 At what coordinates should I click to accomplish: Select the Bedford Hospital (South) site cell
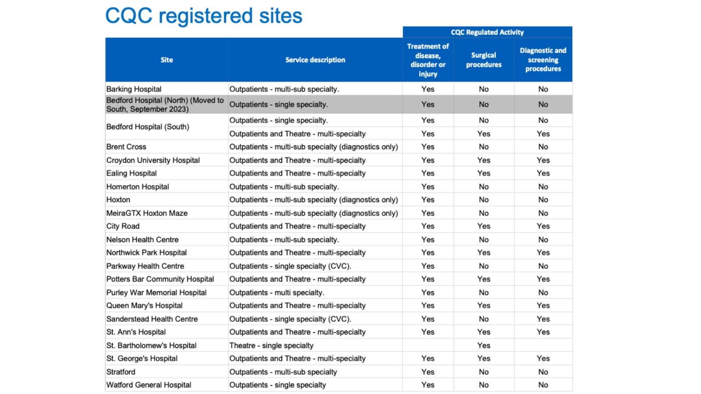(148, 127)
